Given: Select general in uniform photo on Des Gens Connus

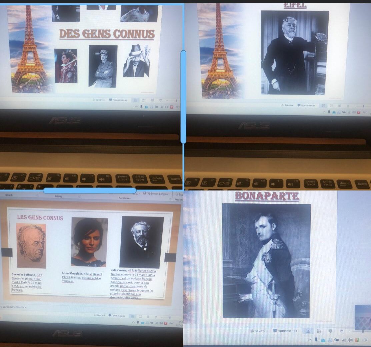Looking at the screenshot, I should [103, 66].
